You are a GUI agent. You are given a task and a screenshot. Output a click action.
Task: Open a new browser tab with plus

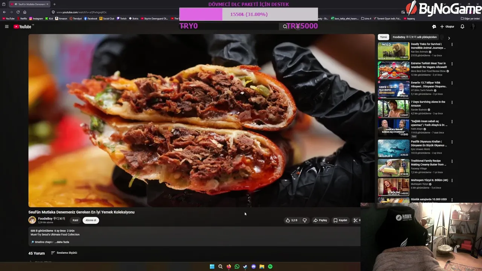pyautogui.click(x=54, y=4)
